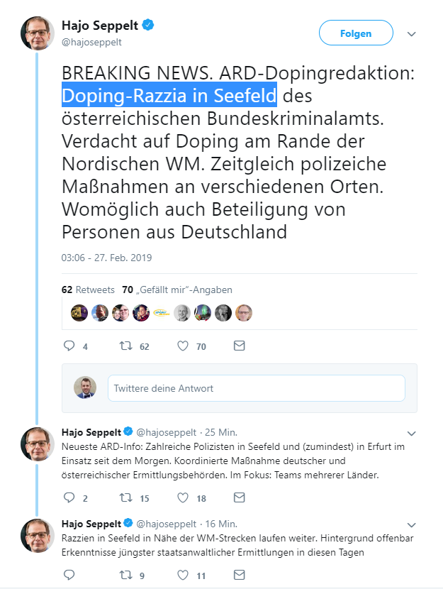Focus the 'Twittere deine Antwort' field

[x=257, y=388]
